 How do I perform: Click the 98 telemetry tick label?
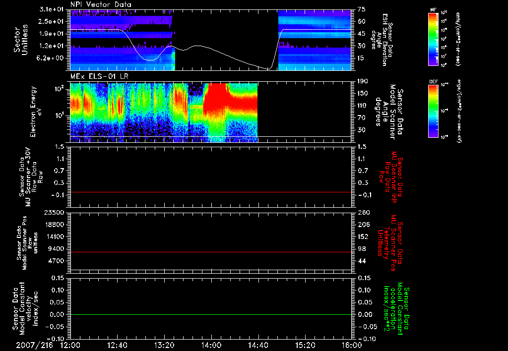[x=362, y=249]
